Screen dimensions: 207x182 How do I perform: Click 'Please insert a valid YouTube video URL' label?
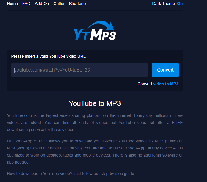click(48, 56)
